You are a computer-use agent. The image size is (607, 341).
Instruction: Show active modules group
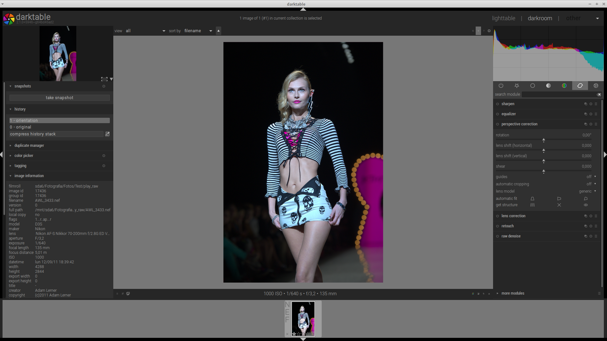point(501,86)
